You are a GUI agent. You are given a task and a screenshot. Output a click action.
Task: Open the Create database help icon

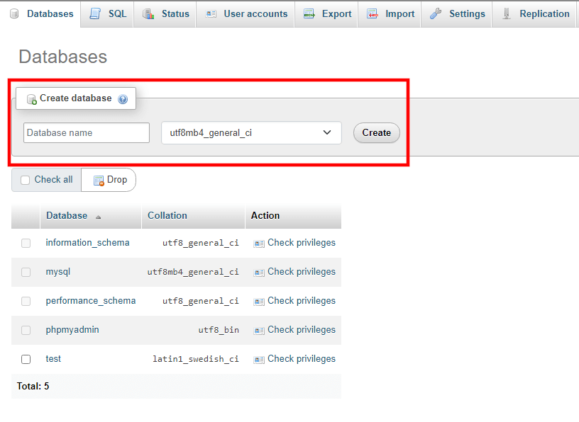pyautogui.click(x=123, y=99)
